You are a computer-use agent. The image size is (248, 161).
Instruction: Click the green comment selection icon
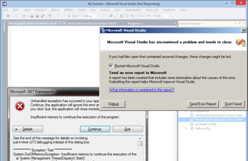pyautogui.click(x=127, y=16)
